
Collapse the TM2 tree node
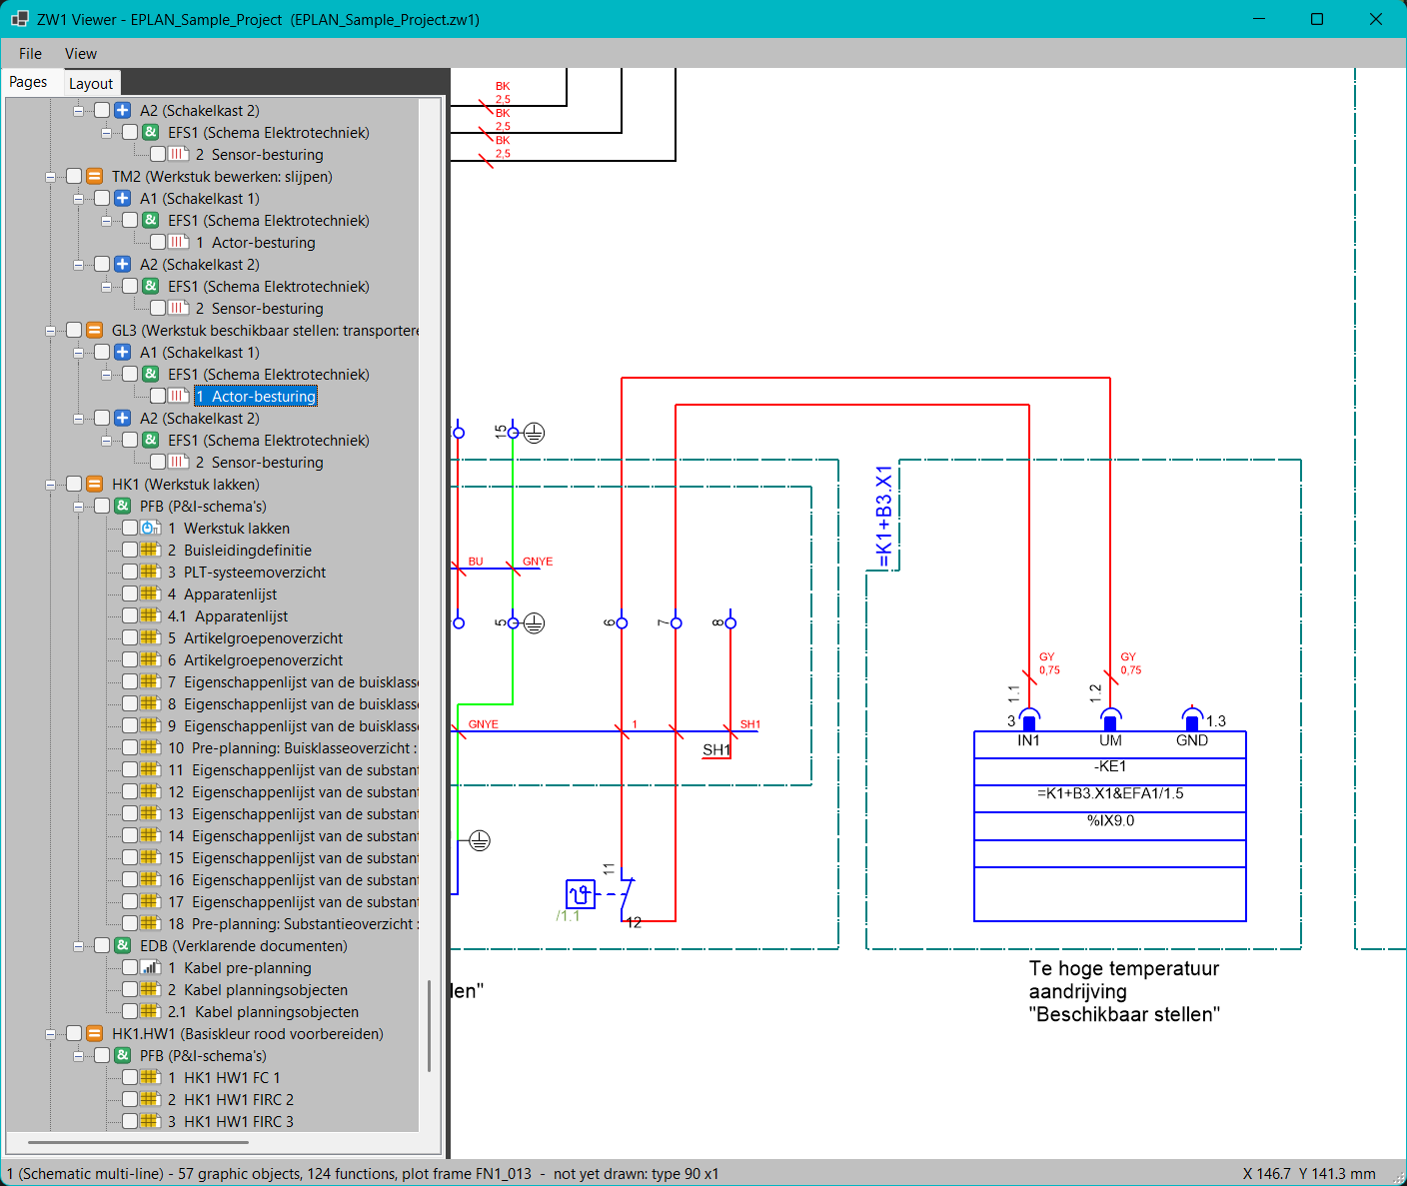click(51, 177)
